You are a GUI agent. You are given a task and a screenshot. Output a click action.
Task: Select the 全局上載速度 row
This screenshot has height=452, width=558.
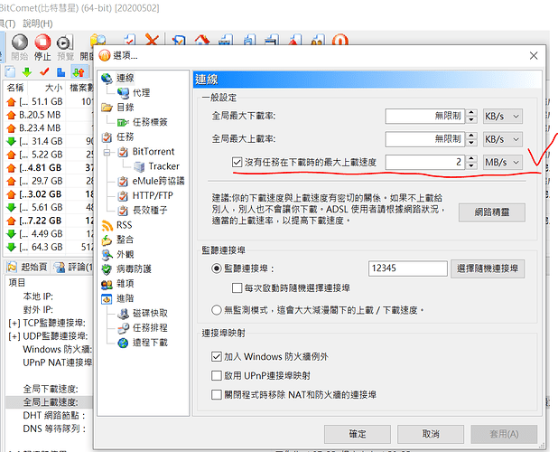pos(49,402)
